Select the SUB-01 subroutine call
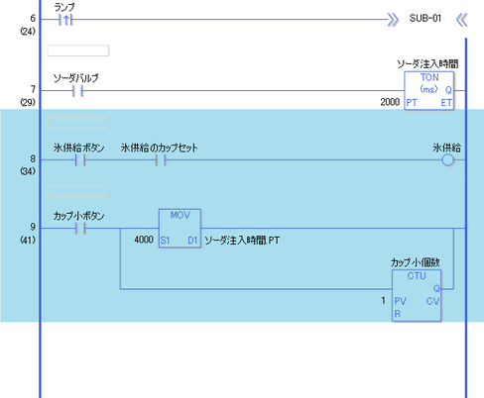Viewport: 484px width, 398px height. point(425,18)
